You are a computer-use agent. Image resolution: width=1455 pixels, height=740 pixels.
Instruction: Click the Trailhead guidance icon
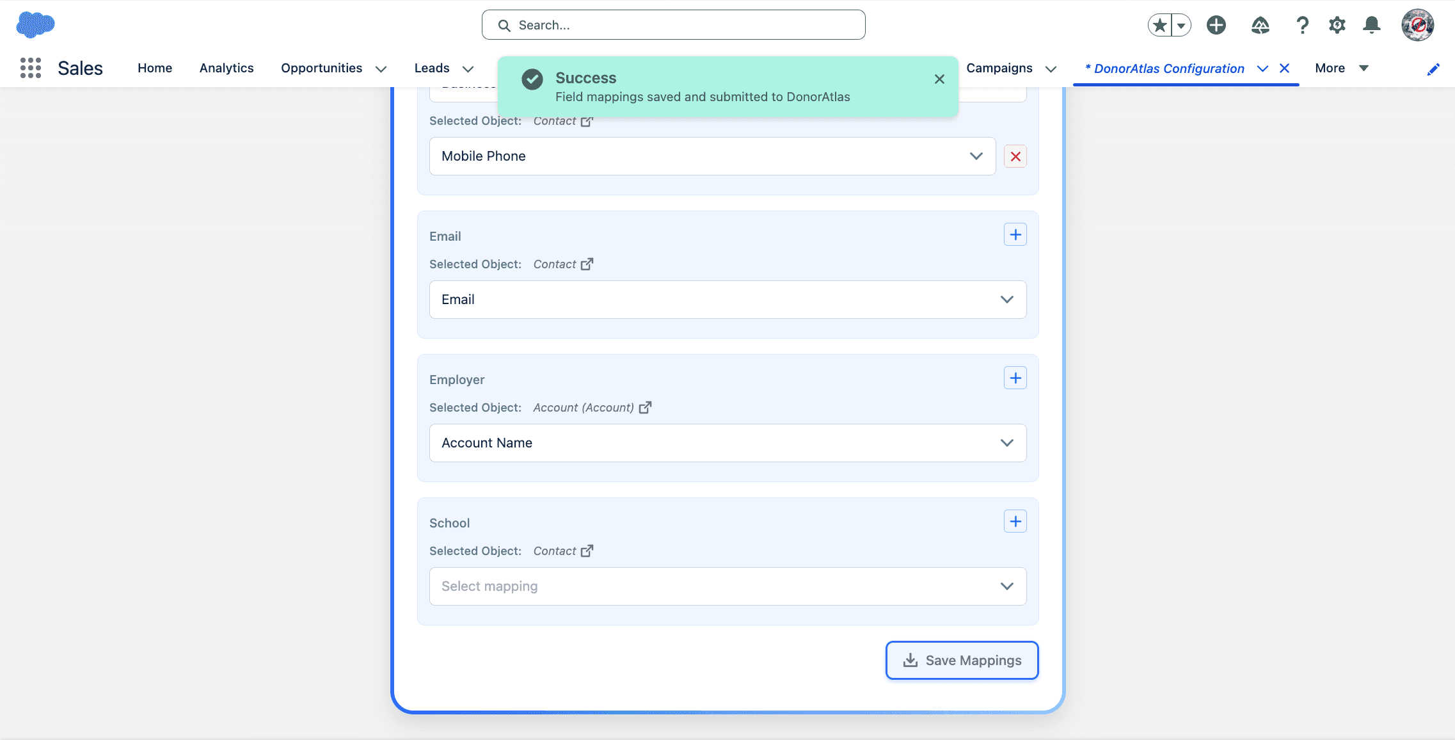click(1259, 25)
